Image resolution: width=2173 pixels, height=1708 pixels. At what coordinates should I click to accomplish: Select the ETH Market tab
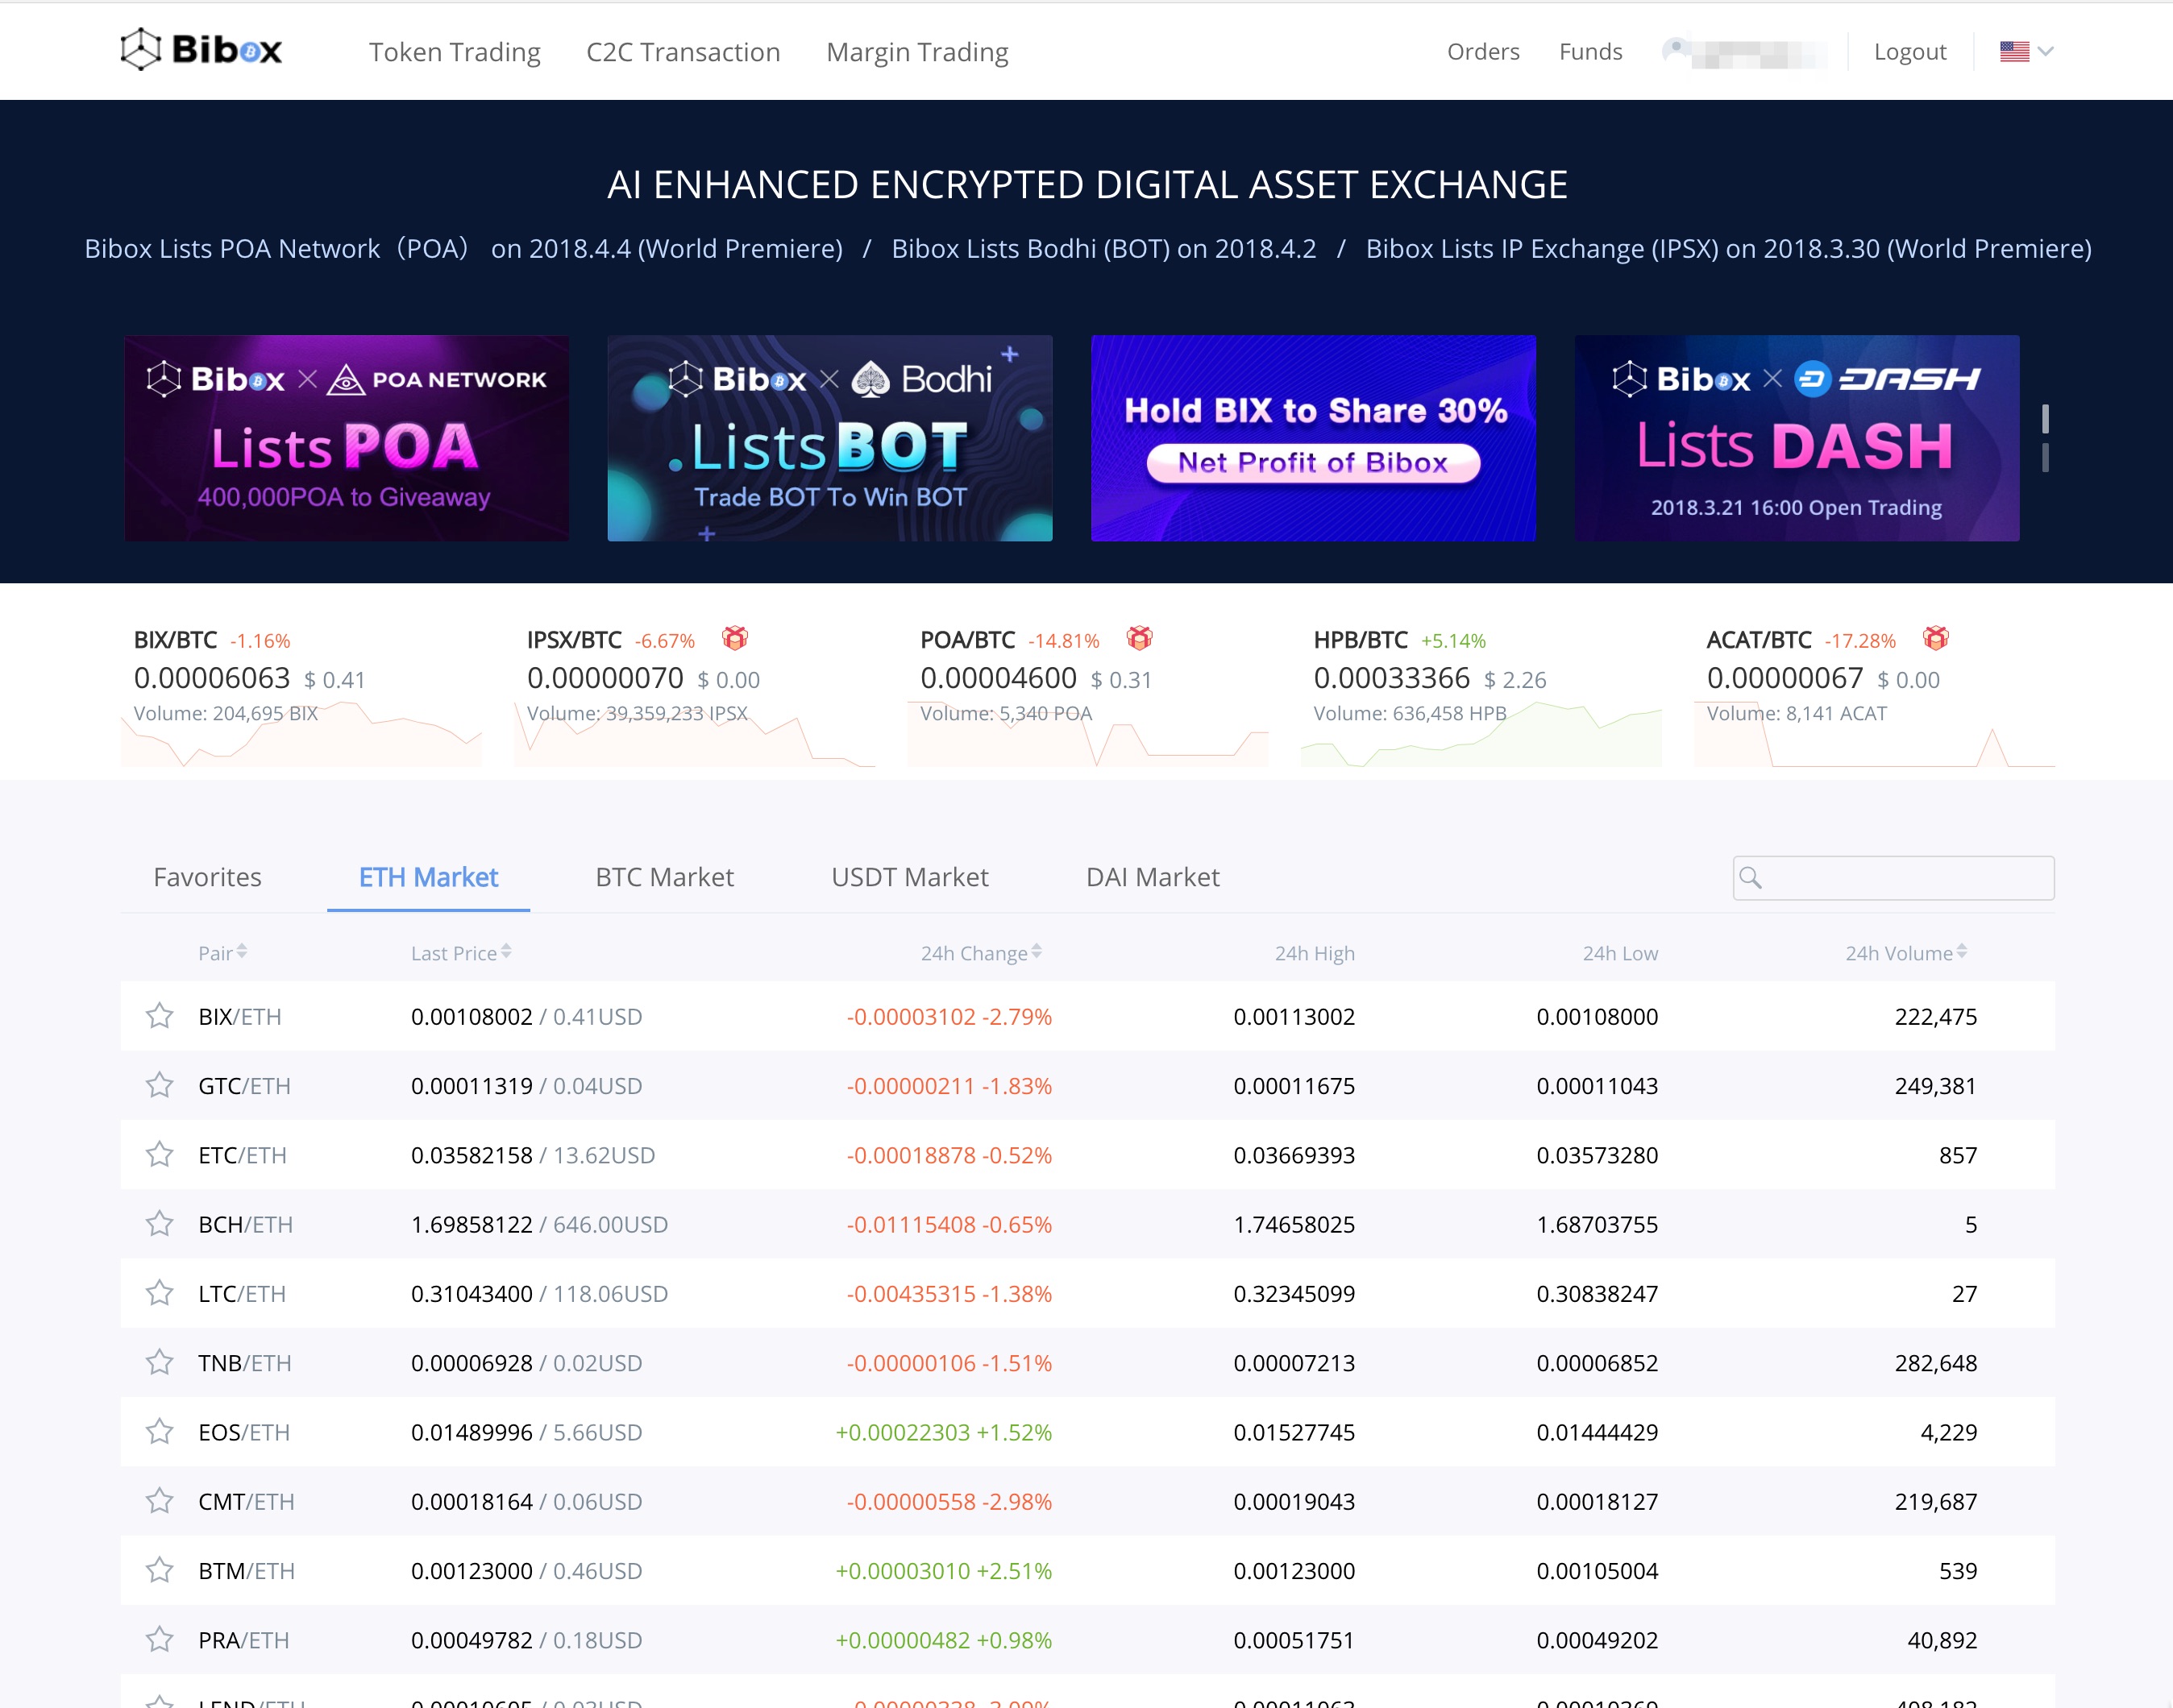click(428, 877)
